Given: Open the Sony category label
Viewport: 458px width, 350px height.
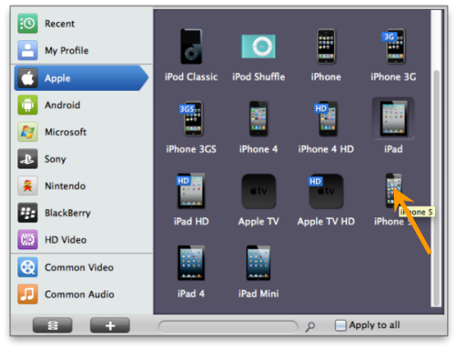Looking at the screenshot, I should pyautogui.click(x=55, y=159).
